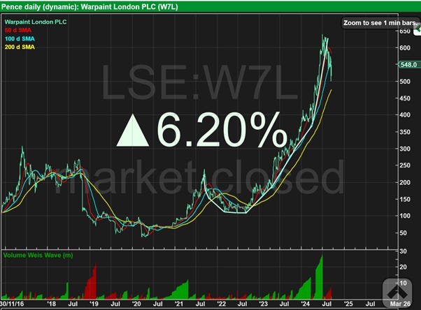
Task: Click the 600 price axis label
Action: tap(405, 47)
